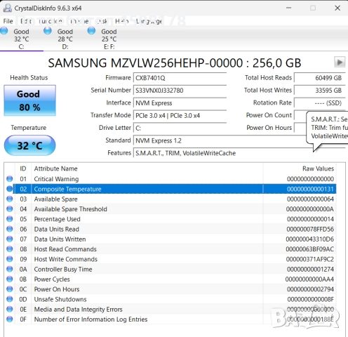Screen dimensions: 348x337
Task: Select the 'Percentage Used' attribute name
Action: point(57,219)
